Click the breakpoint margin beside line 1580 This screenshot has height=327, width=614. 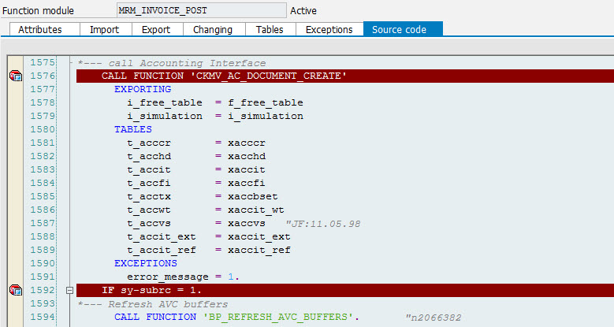click(x=15, y=129)
